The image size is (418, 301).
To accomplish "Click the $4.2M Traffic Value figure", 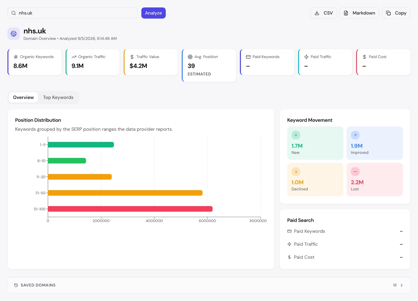I will tap(138, 66).
